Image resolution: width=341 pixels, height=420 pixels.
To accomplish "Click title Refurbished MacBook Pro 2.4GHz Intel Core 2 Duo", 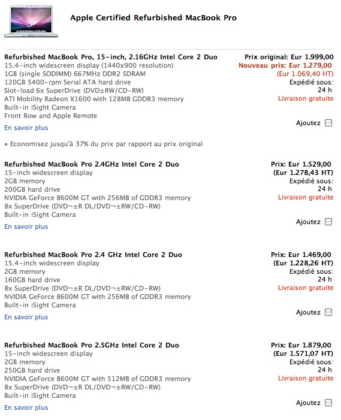I will 92,164.
